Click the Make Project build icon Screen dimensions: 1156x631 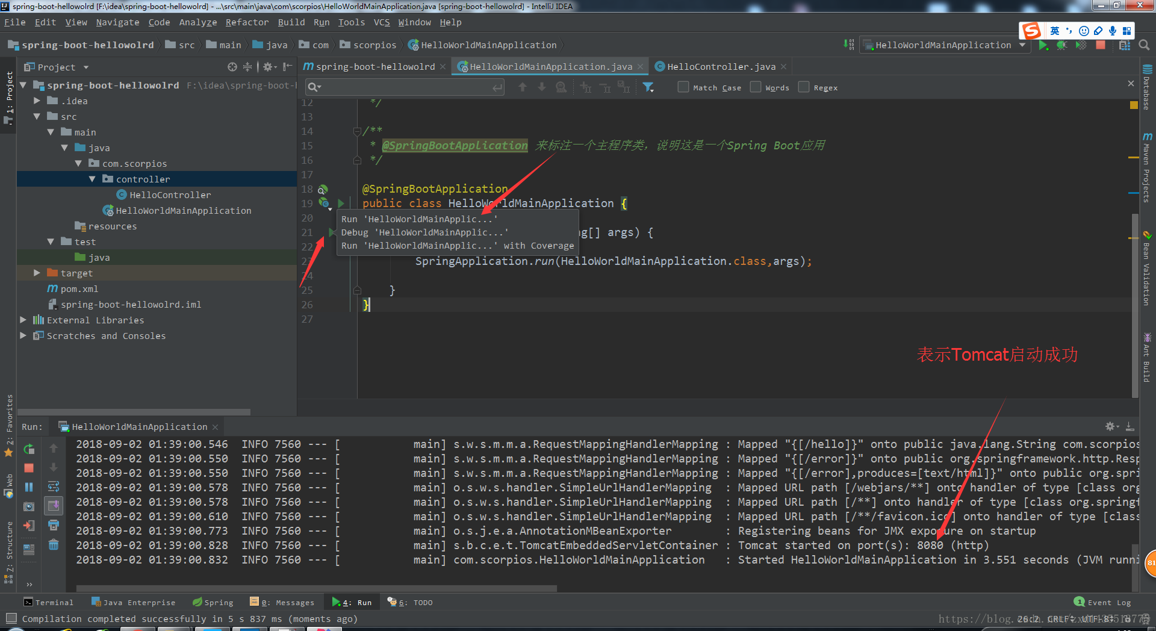pos(849,45)
